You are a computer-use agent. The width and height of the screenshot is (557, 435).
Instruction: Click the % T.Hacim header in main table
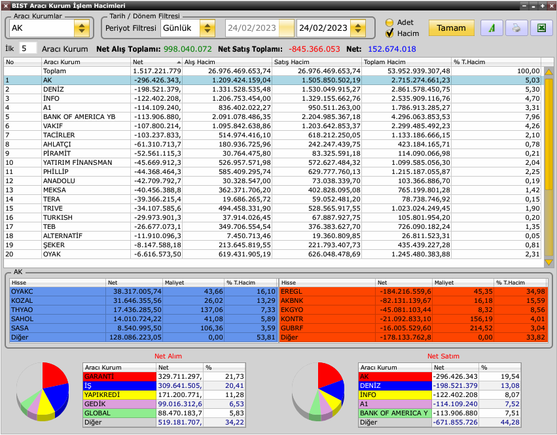pos(496,61)
